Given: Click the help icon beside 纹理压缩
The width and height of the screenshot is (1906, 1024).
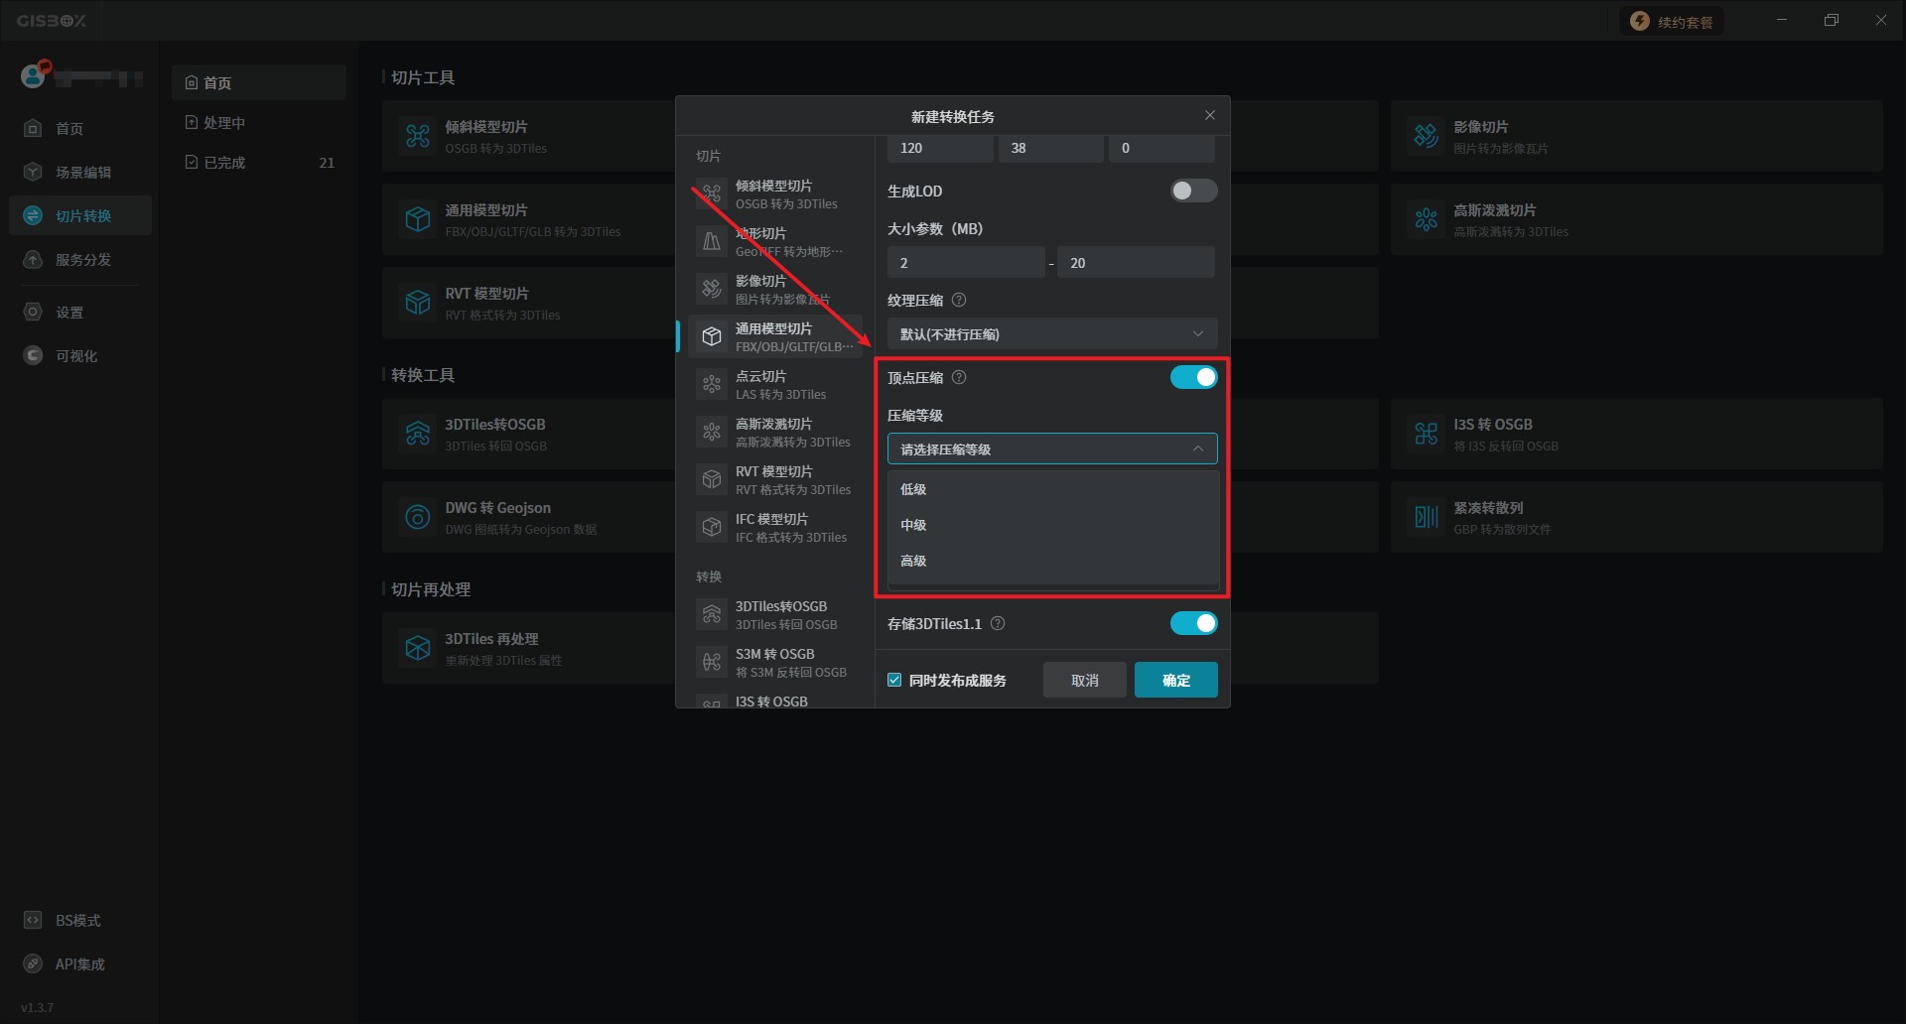Looking at the screenshot, I should (x=959, y=301).
